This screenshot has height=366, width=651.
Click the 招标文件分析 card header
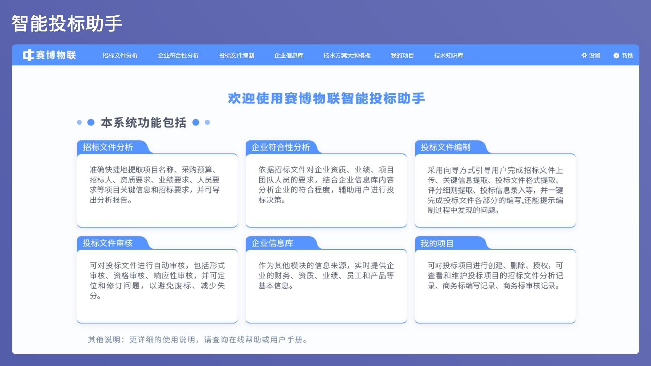pyautogui.click(x=108, y=147)
